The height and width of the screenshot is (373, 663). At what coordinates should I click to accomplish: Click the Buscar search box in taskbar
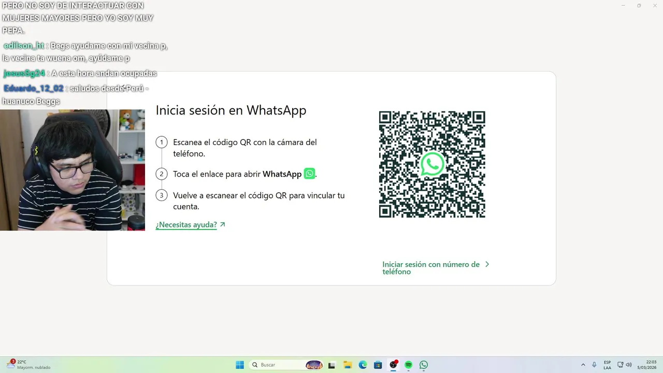click(x=286, y=365)
